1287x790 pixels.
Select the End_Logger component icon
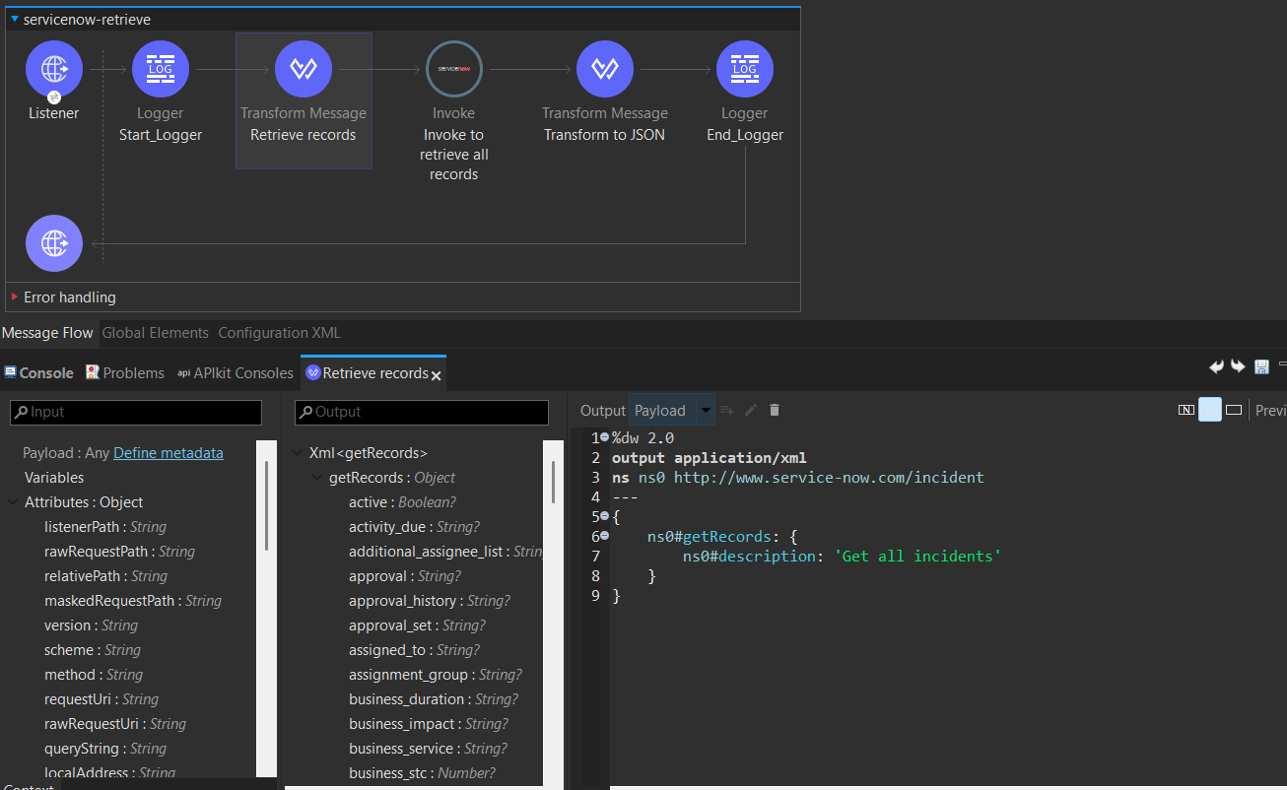click(745, 69)
